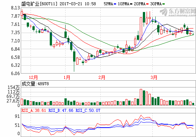Click the 1月 date axis label
The image size is (196, 137).
(x=67, y=77)
